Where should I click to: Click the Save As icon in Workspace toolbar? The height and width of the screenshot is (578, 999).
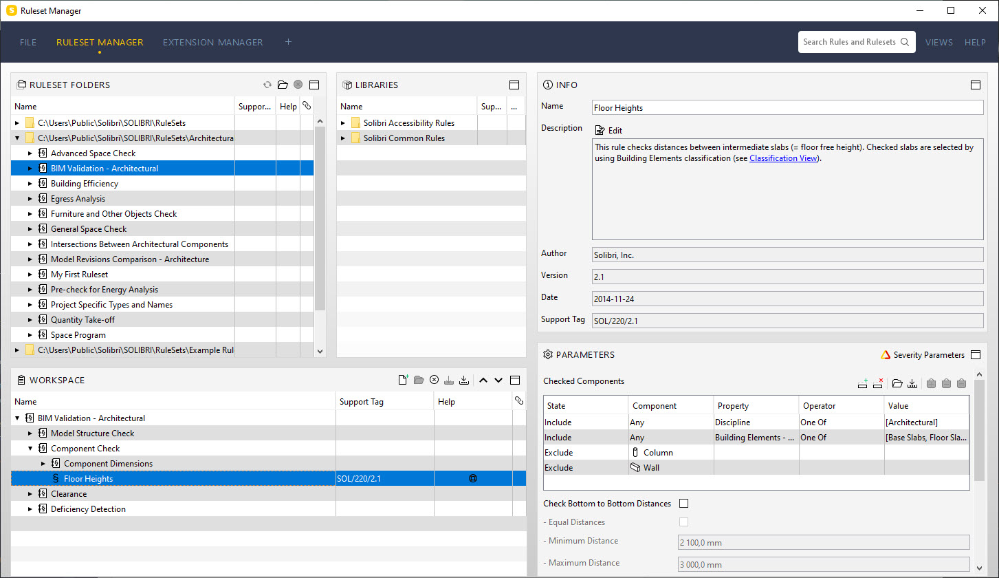464,380
